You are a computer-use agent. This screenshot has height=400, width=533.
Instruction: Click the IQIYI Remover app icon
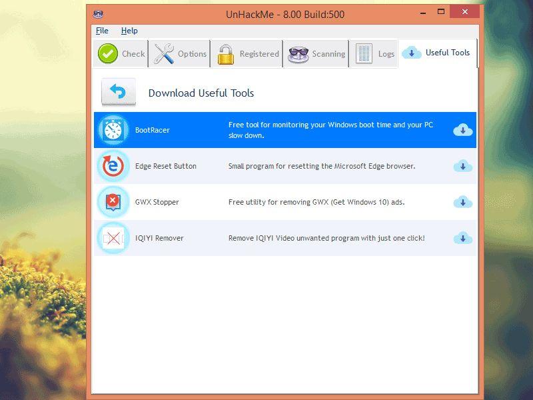point(113,238)
